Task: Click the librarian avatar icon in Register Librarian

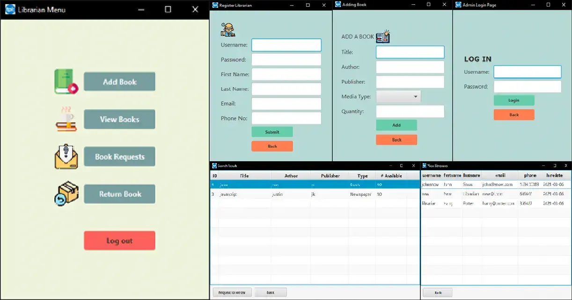Action: point(228,29)
